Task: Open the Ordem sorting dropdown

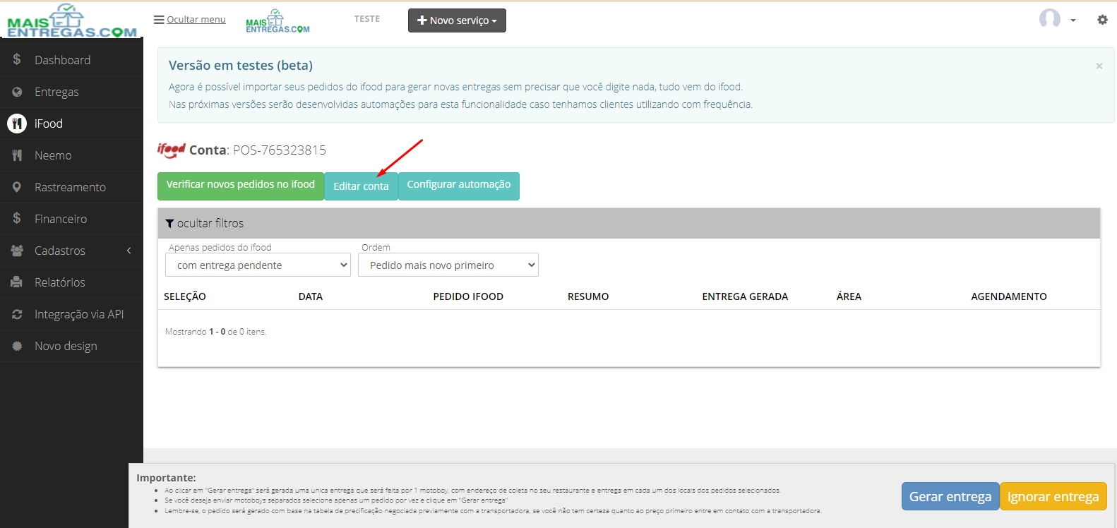Action: (x=448, y=265)
